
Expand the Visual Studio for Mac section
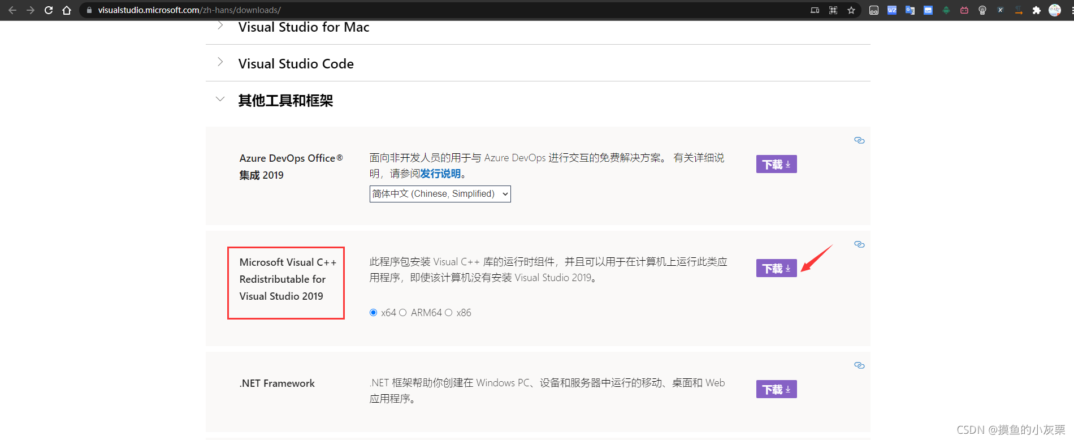click(220, 26)
